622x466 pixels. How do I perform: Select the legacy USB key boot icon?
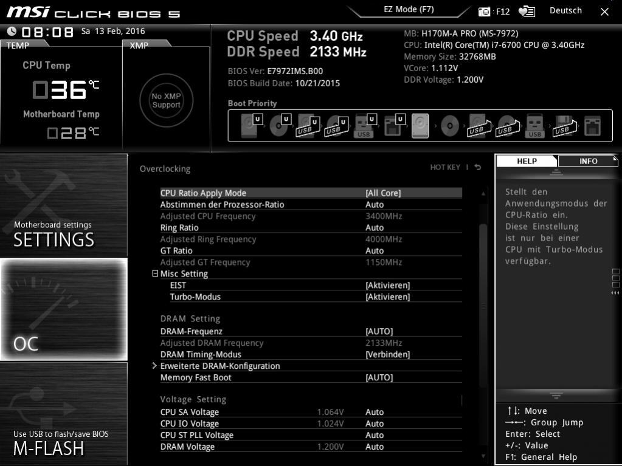pos(534,126)
